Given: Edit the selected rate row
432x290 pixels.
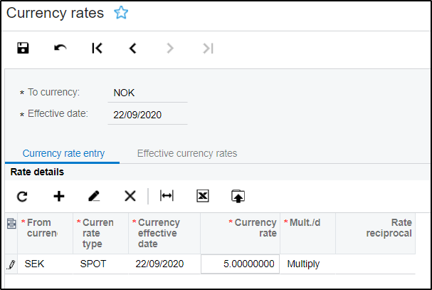Looking at the screenshot, I should 94,196.
